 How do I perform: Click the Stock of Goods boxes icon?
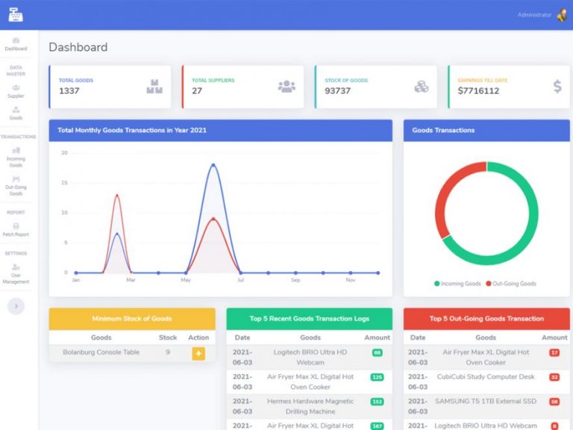(x=422, y=87)
